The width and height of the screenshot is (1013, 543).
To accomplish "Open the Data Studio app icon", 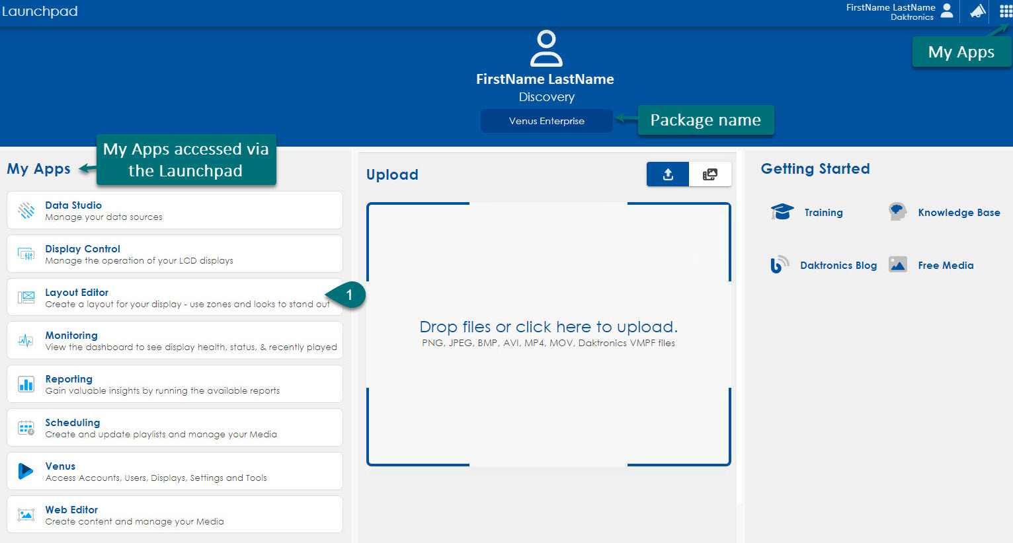I will 25,210.
